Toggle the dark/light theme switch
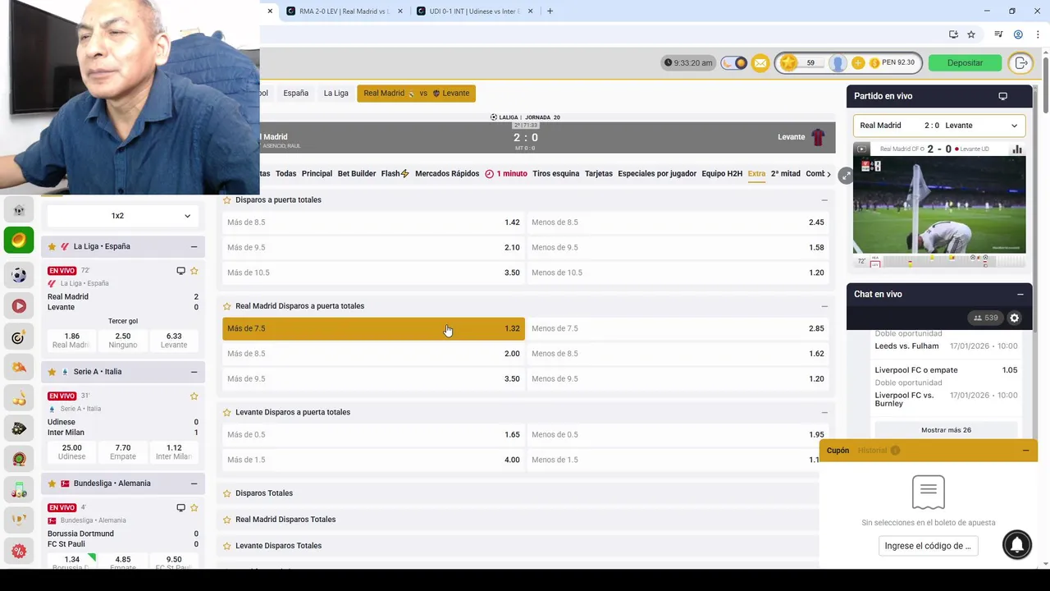This screenshot has width=1050, height=591. (734, 63)
